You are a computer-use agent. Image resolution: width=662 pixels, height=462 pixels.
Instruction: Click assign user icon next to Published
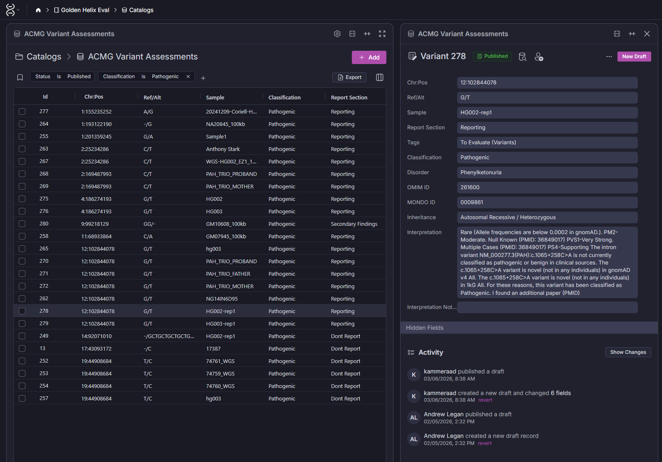pyautogui.click(x=539, y=57)
